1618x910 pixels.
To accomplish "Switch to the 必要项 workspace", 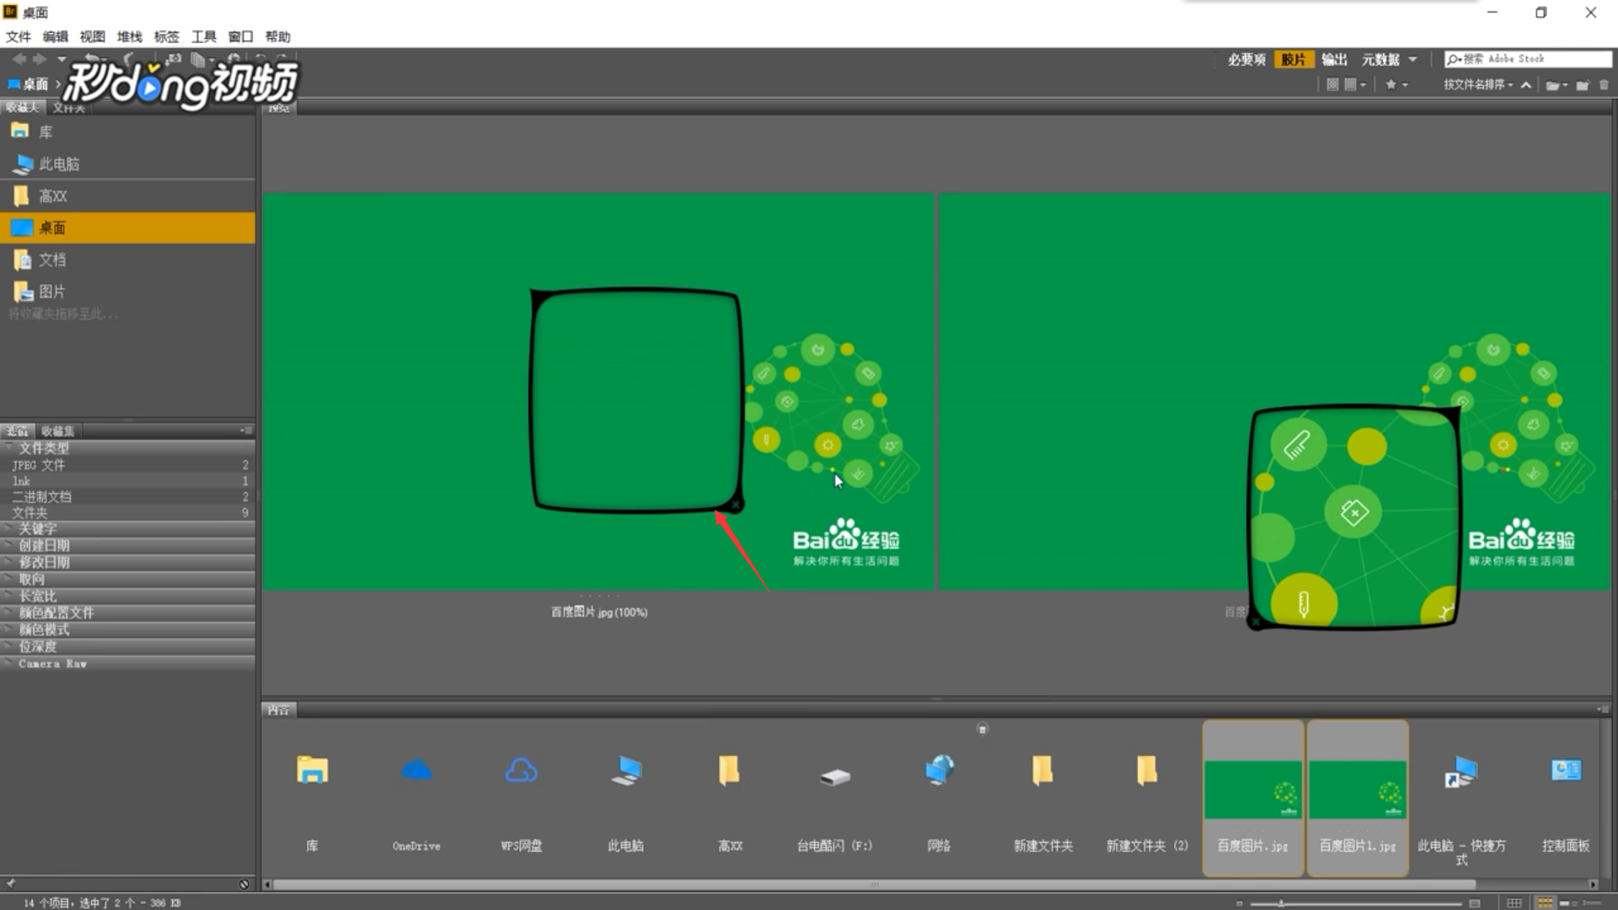I will point(1246,59).
